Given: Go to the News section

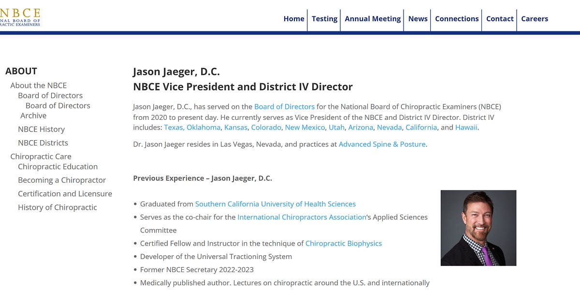Looking at the screenshot, I should coord(418,19).
